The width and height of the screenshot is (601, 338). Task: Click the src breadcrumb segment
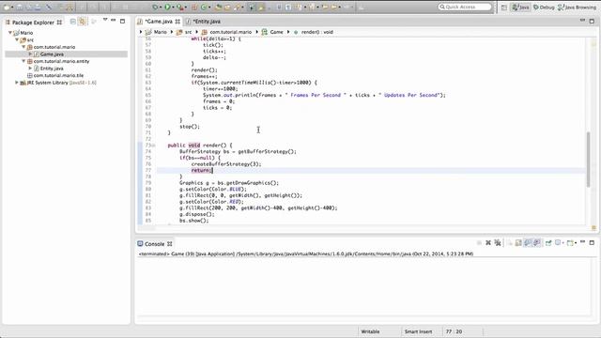(x=184, y=32)
